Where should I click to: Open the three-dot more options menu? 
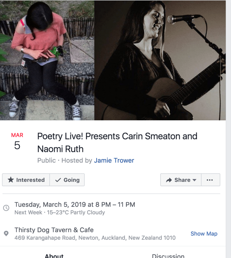[x=210, y=180]
